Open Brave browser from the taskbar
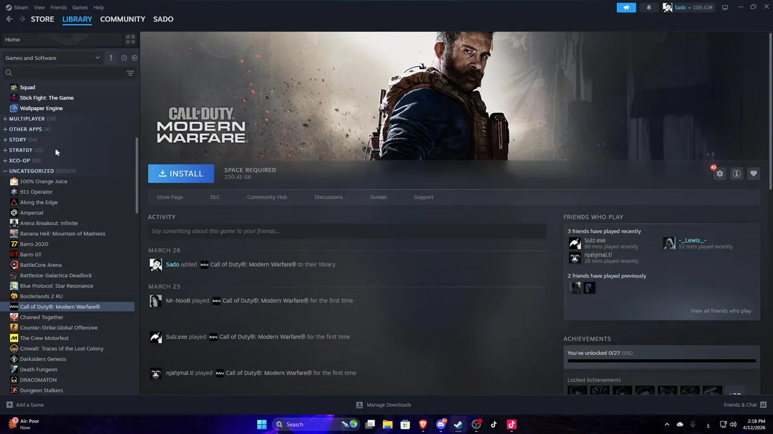 pos(423,424)
